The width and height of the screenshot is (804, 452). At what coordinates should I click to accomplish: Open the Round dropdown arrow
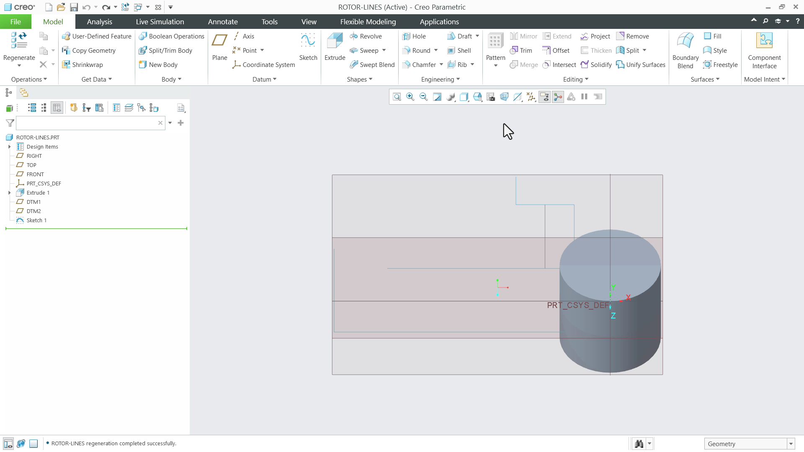[x=436, y=51]
